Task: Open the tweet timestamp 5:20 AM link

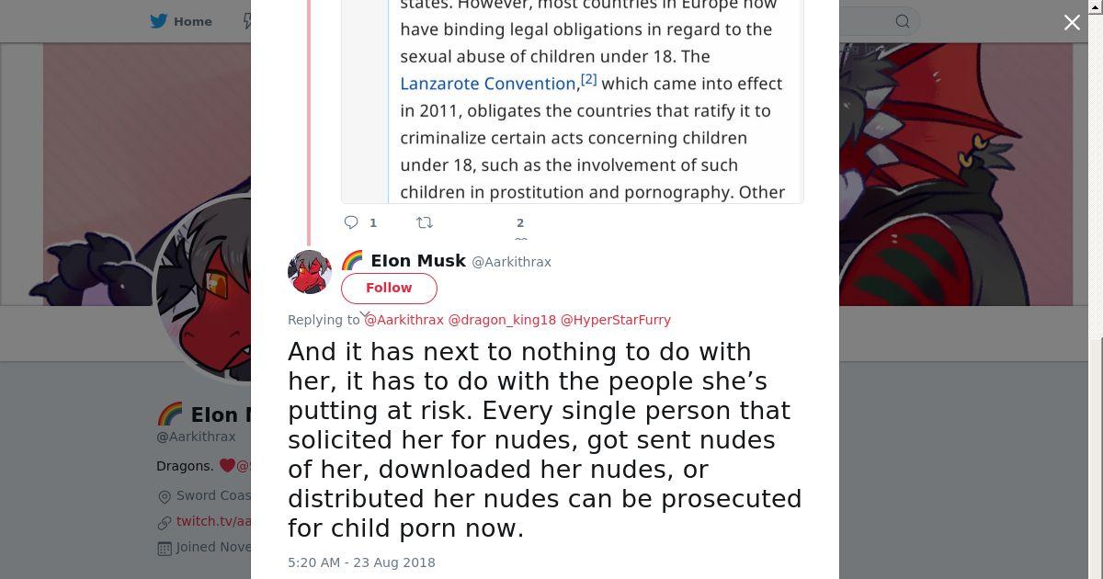Action: (x=361, y=562)
